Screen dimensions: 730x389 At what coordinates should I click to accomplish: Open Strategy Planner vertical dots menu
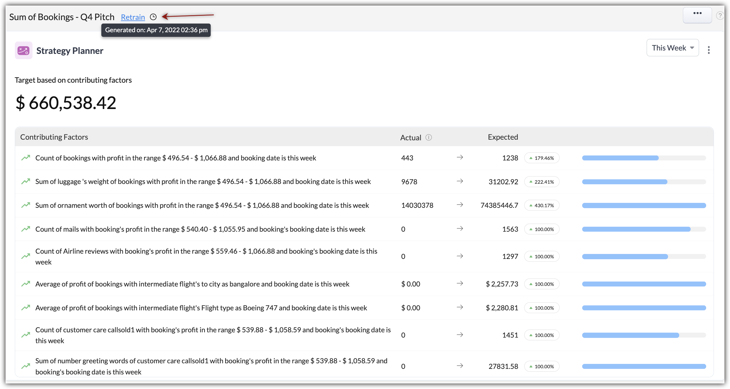tap(709, 50)
